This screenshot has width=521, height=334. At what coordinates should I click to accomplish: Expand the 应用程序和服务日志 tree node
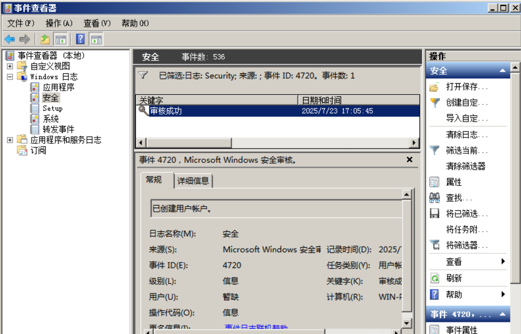tap(9, 140)
